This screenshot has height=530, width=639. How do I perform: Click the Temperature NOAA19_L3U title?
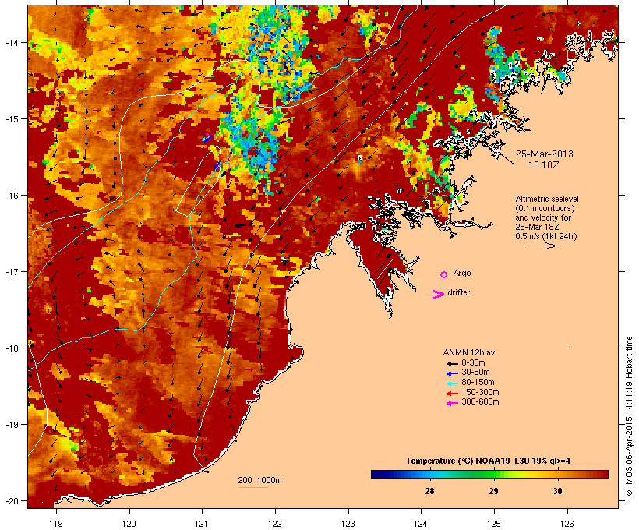(488, 461)
